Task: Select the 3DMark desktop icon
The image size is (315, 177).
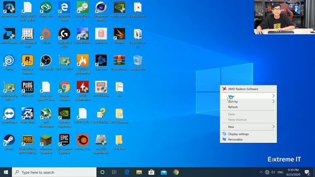Action: click(120, 36)
